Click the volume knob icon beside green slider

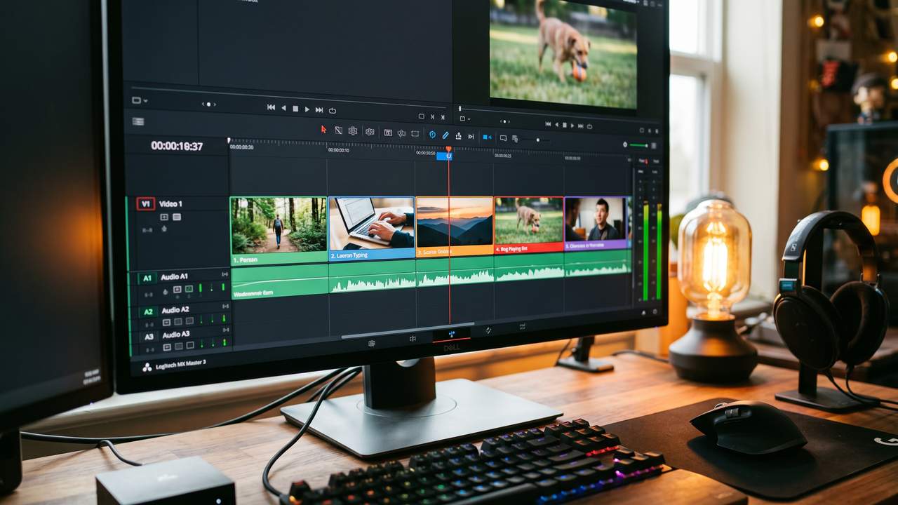click(625, 144)
